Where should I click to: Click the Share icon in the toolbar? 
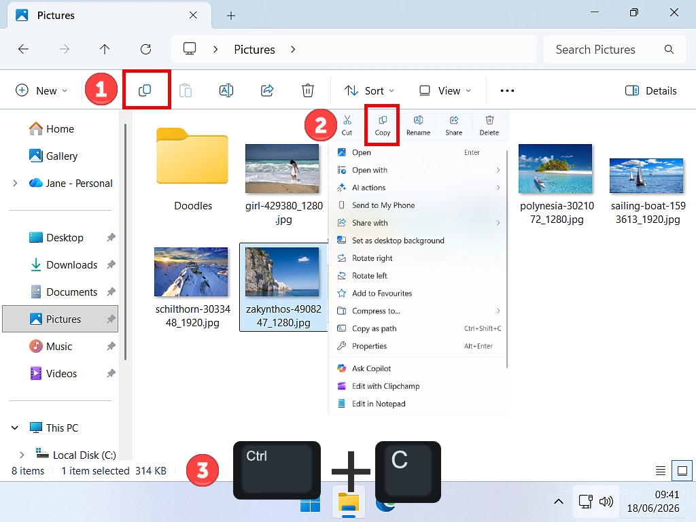[x=266, y=90]
